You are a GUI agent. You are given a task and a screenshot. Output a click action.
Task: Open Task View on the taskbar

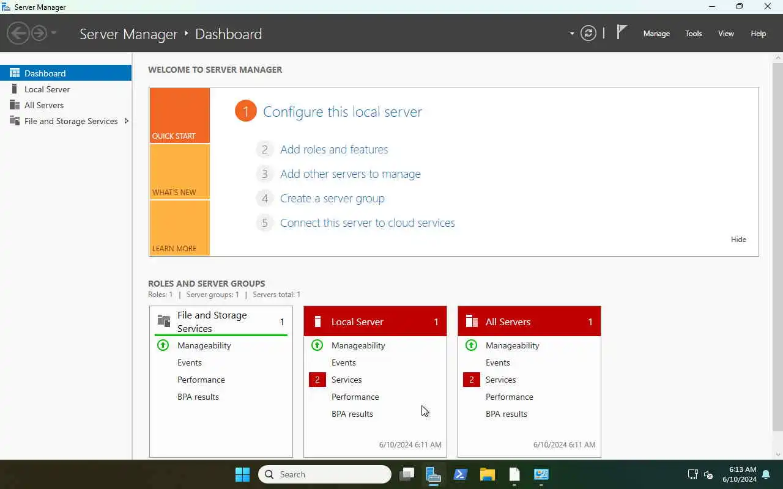(x=407, y=474)
